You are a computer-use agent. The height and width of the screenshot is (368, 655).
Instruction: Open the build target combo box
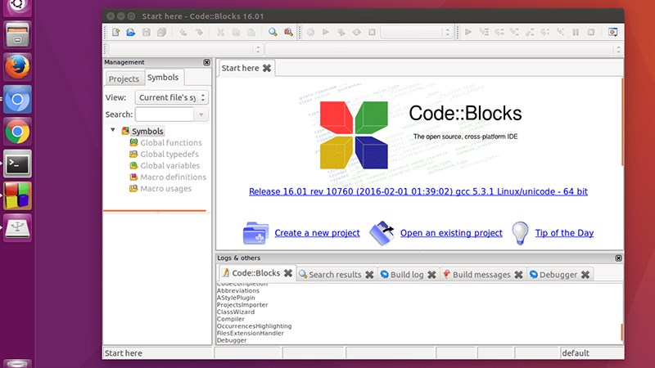417,32
